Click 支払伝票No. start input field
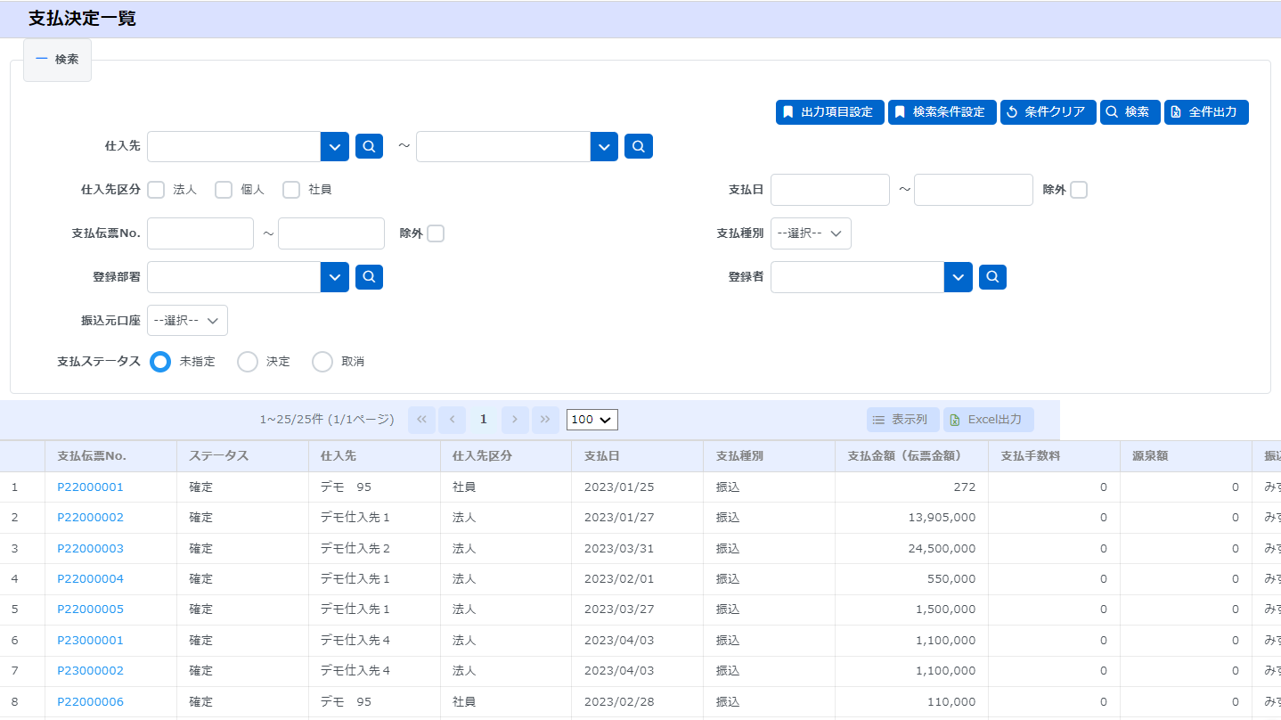Screen dimensions: 1281x720 200,233
